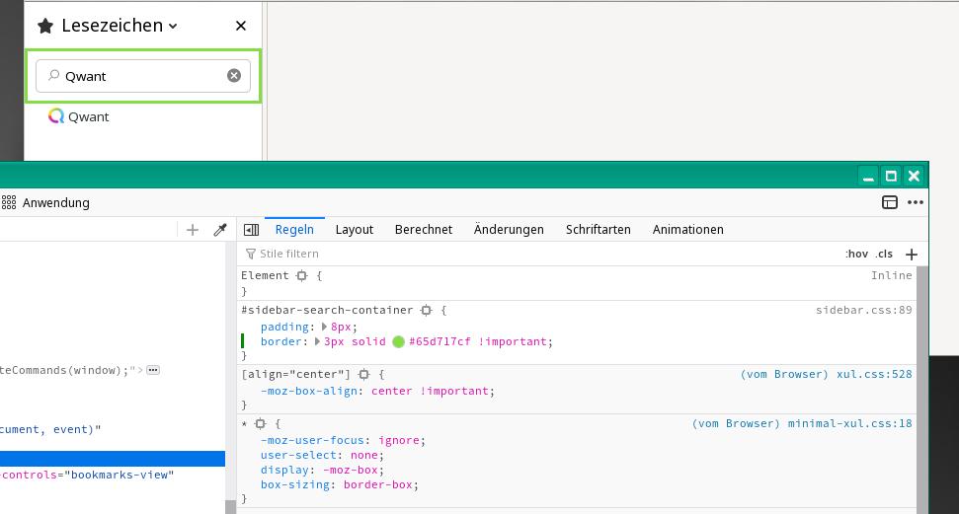Click selector highlighter icon next to #sidebar-search-container

(427, 310)
